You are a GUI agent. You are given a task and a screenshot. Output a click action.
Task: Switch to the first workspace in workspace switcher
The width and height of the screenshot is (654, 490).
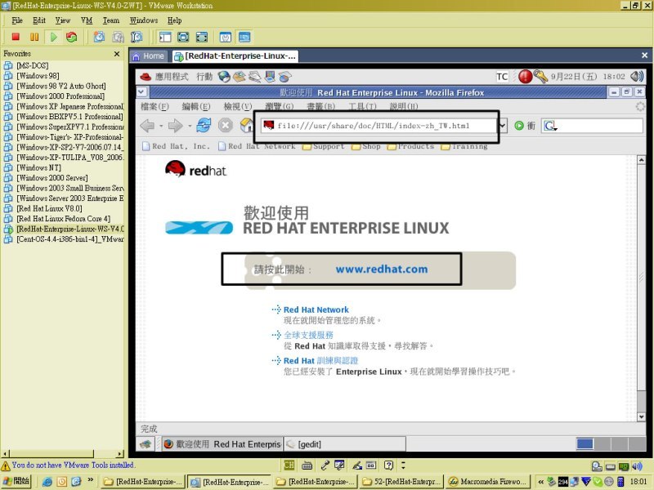(585, 443)
